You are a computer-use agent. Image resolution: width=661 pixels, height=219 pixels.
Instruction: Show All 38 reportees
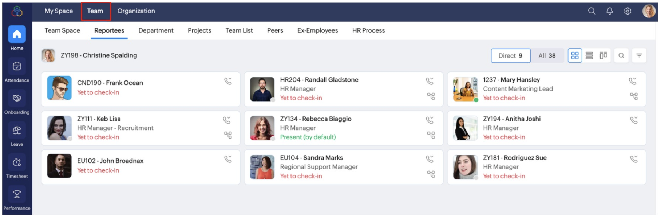click(547, 55)
